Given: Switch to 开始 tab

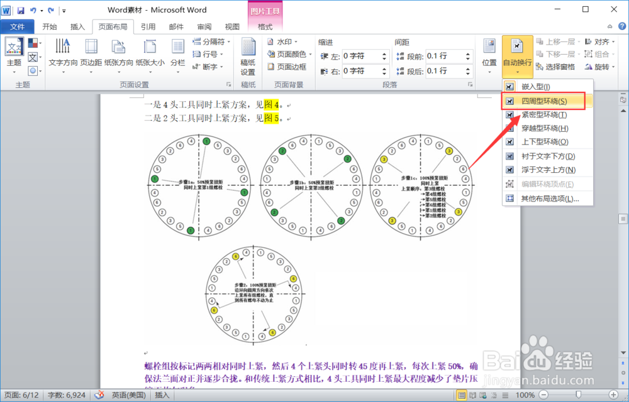Looking at the screenshot, I should click(50, 26).
